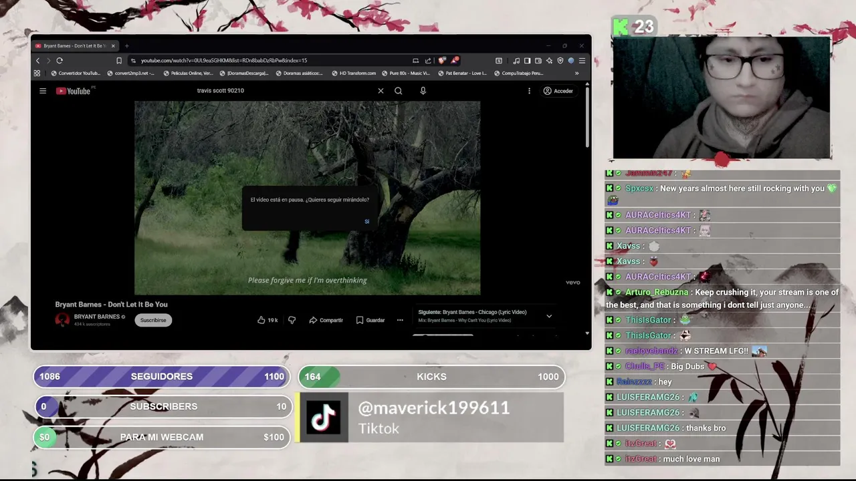Open the Bryant Barnes channel avatar

tap(62, 319)
